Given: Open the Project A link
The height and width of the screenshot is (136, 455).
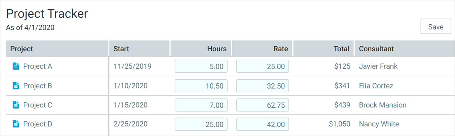Looking at the screenshot, I should [x=38, y=67].
